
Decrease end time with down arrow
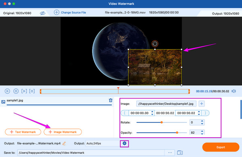[x=199, y=114]
